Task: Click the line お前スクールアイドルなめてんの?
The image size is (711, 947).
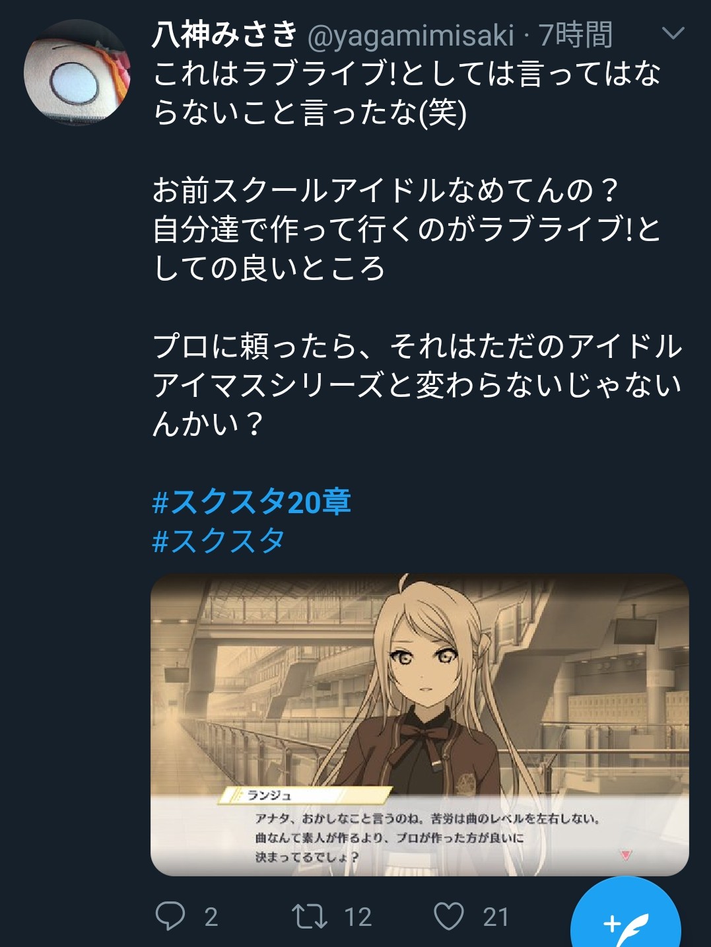Action: (385, 190)
